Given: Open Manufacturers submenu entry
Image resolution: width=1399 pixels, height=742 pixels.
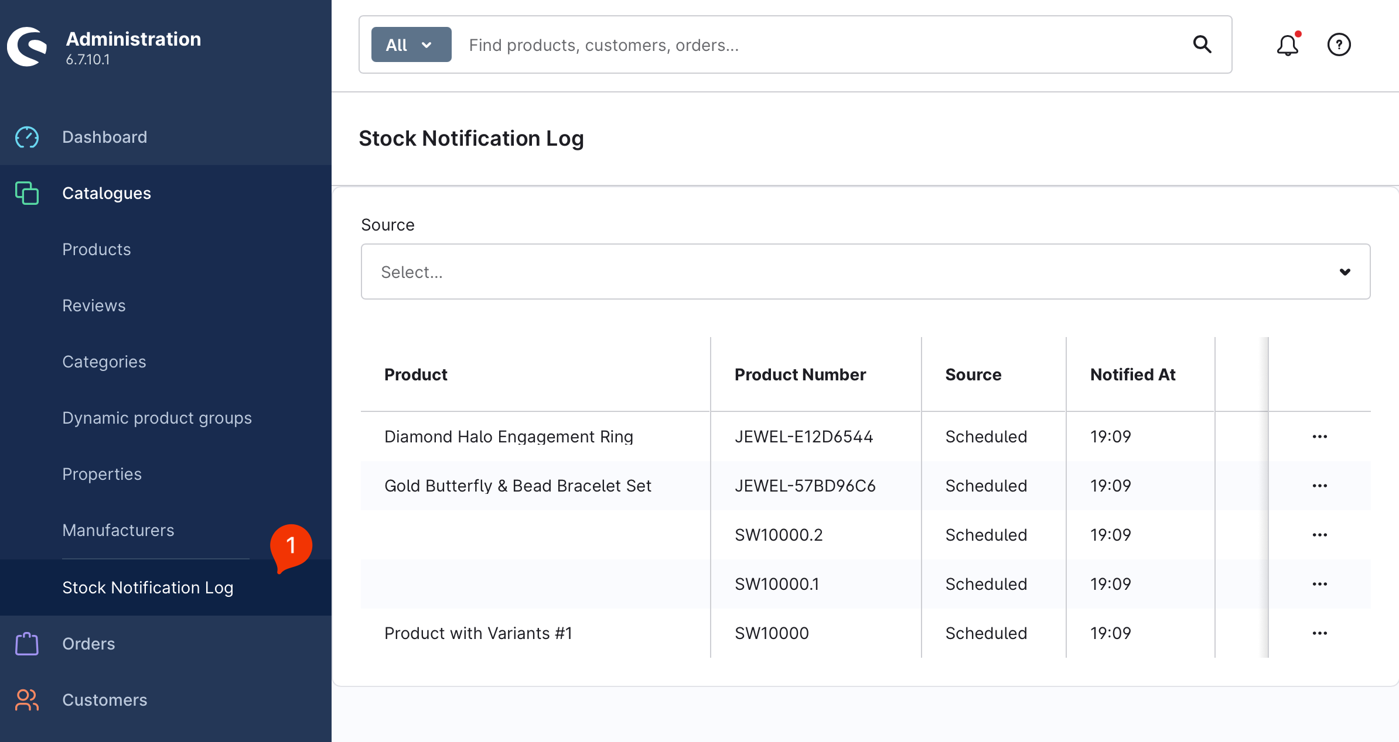Looking at the screenshot, I should point(118,530).
